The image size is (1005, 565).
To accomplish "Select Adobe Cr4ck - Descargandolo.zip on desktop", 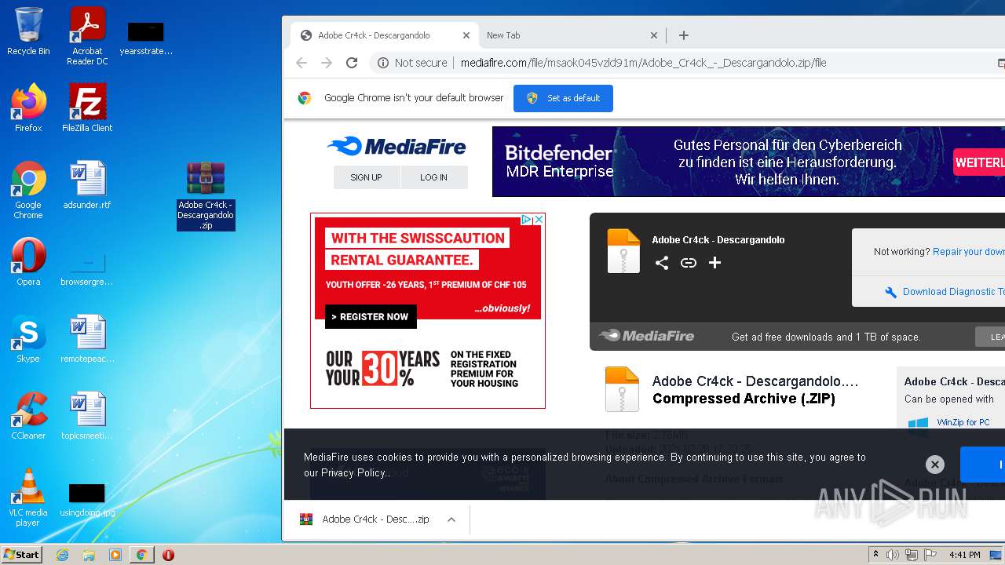I will 206,196.
